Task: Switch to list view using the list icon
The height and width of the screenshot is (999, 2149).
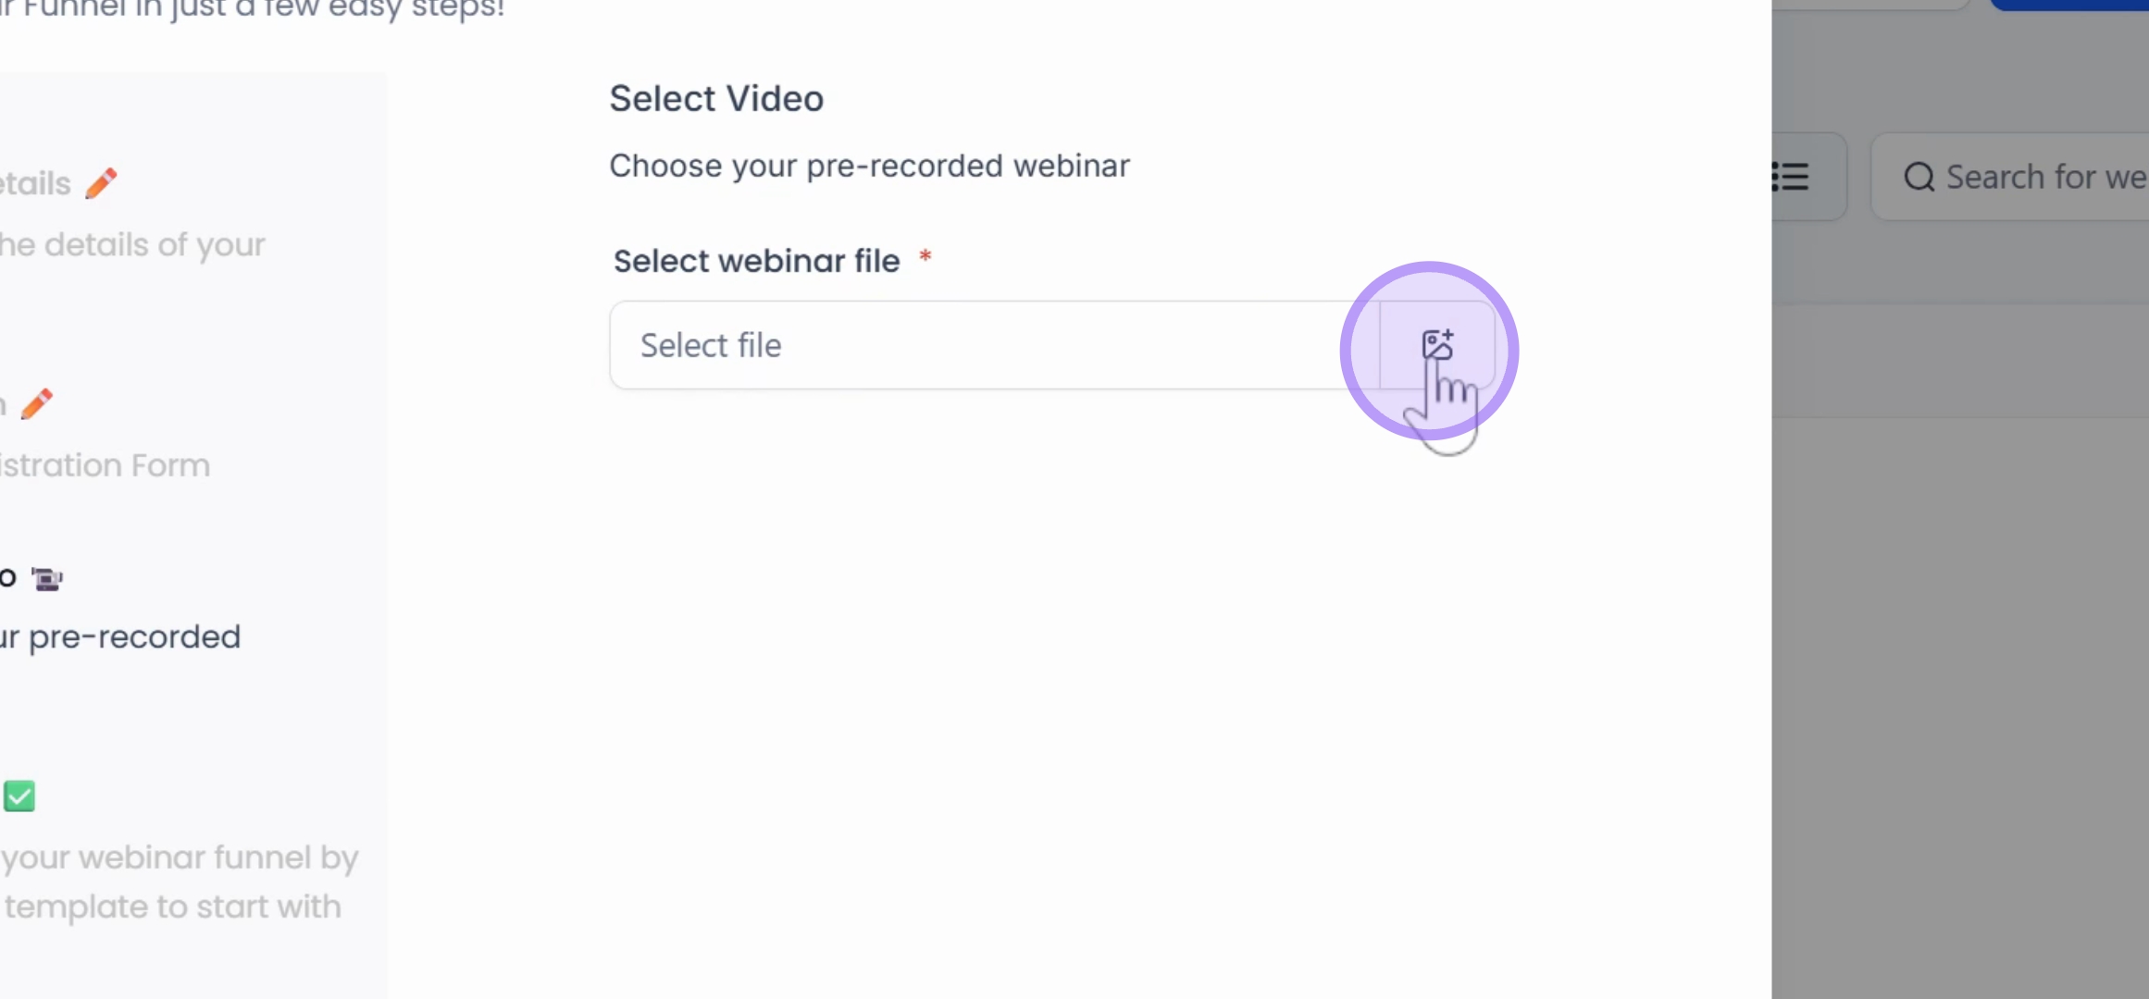Action: point(1790,177)
